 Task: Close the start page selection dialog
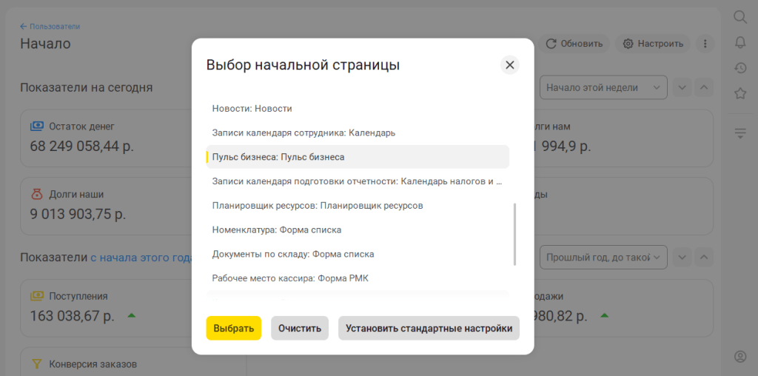(x=509, y=65)
